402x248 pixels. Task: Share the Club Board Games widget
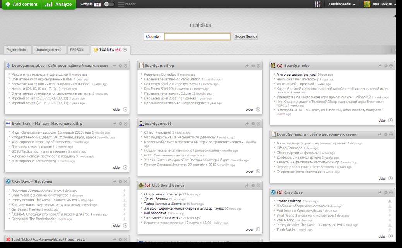click(x=247, y=185)
